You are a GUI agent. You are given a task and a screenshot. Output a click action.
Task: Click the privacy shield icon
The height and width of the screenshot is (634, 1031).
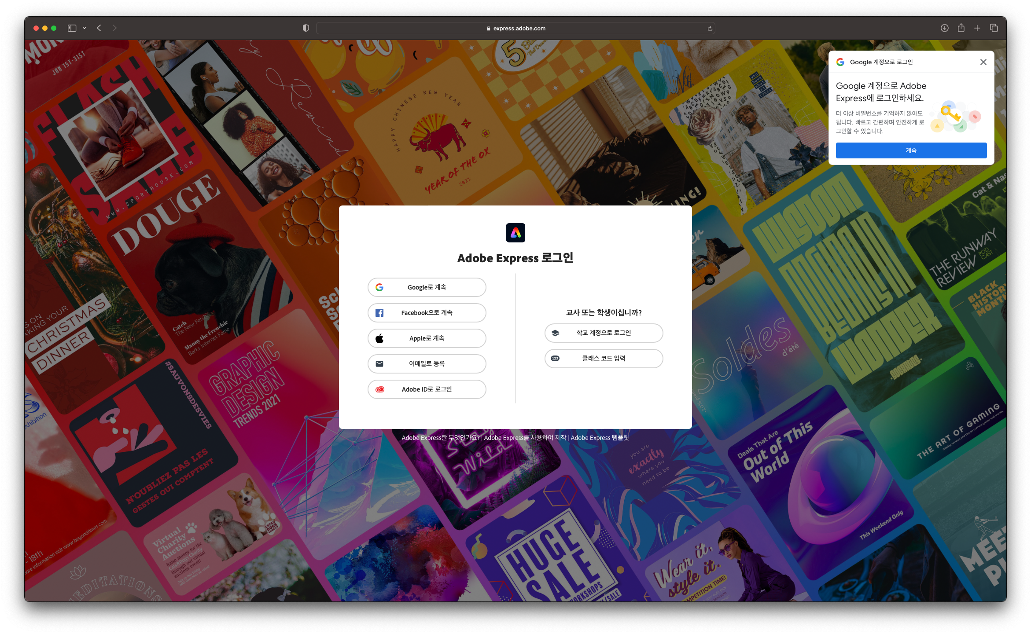[306, 28]
